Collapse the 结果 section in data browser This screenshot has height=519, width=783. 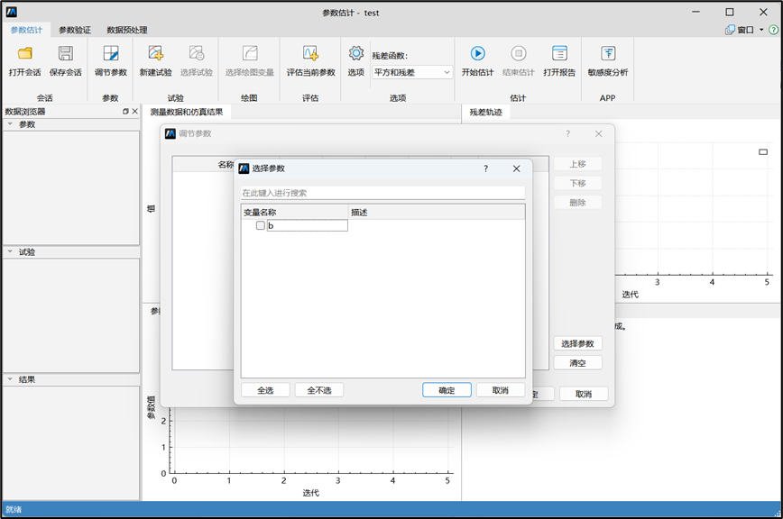coord(10,379)
